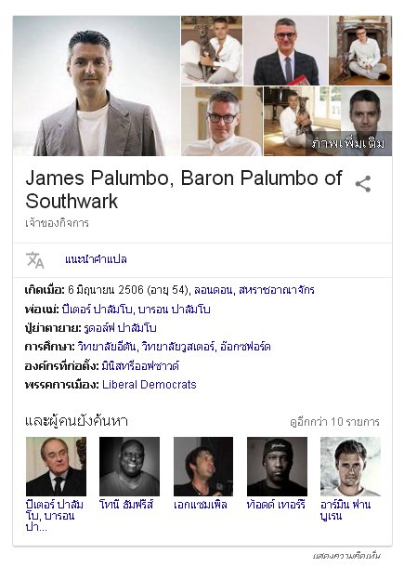
Task: Click the share icon beside the title
Action: (363, 184)
